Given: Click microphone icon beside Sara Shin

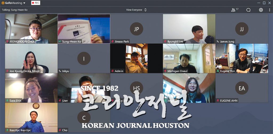Looking at the screenshot, I should (x=7, y=101).
